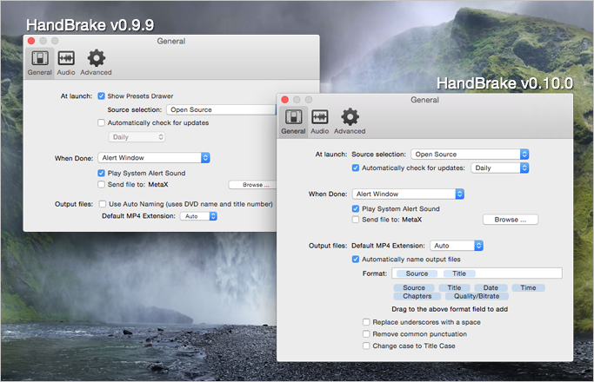The image size is (594, 382).
Task: Toggle Show Presets Drawer checkbox
Action: pyautogui.click(x=101, y=96)
